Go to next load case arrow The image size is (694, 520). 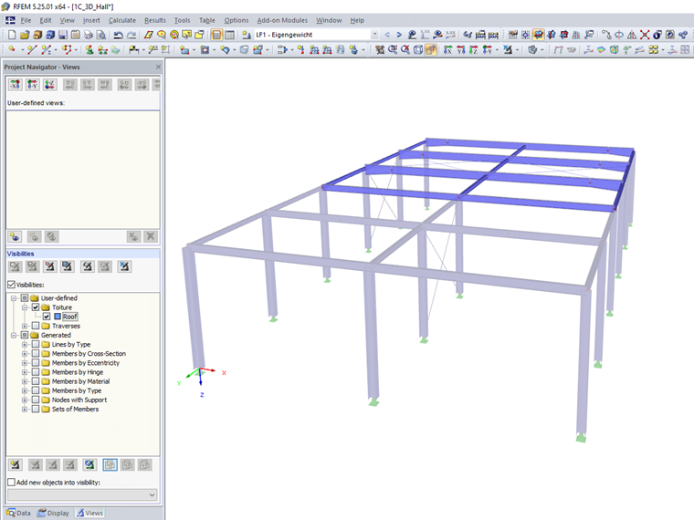point(399,35)
